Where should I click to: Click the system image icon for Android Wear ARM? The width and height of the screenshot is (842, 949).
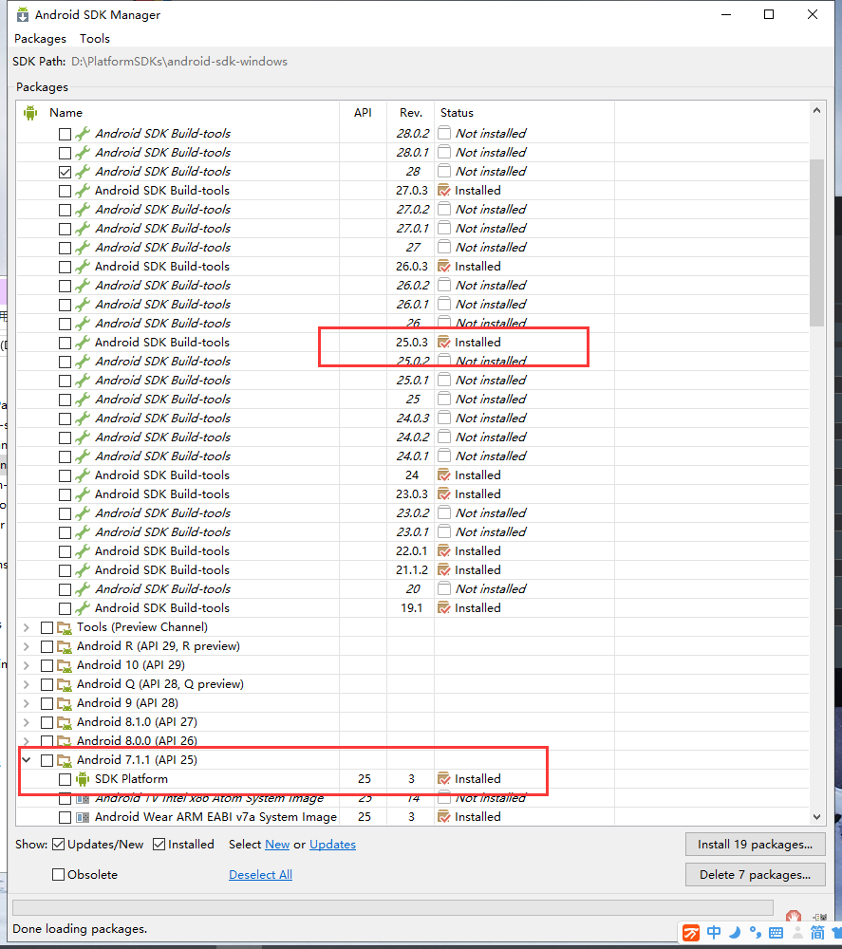pyautogui.click(x=83, y=817)
